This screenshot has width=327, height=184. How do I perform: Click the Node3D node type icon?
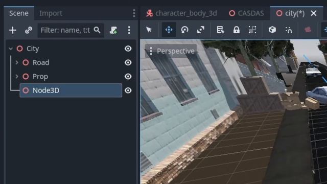(26, 90)
